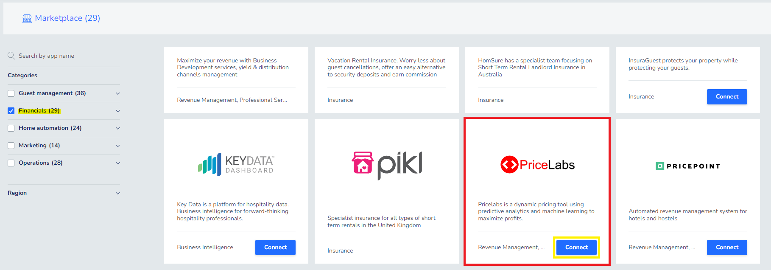Click the Marketplace (29) heading
771x270 pixels.
coord(67,18)
